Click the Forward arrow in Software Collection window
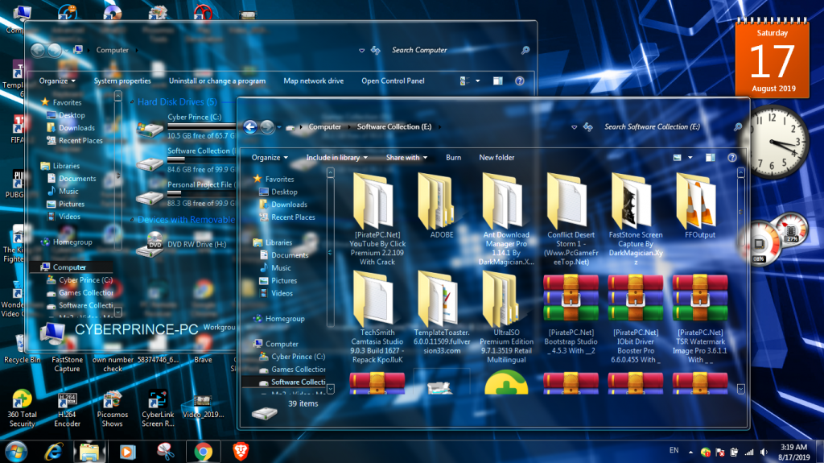Viewport: 824px width, 463px height. (x=267, y=126)
